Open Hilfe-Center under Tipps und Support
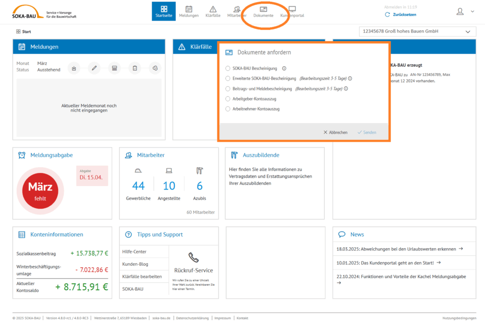The image size is (485, 323). pyautogui.click(x=135, y=251)
